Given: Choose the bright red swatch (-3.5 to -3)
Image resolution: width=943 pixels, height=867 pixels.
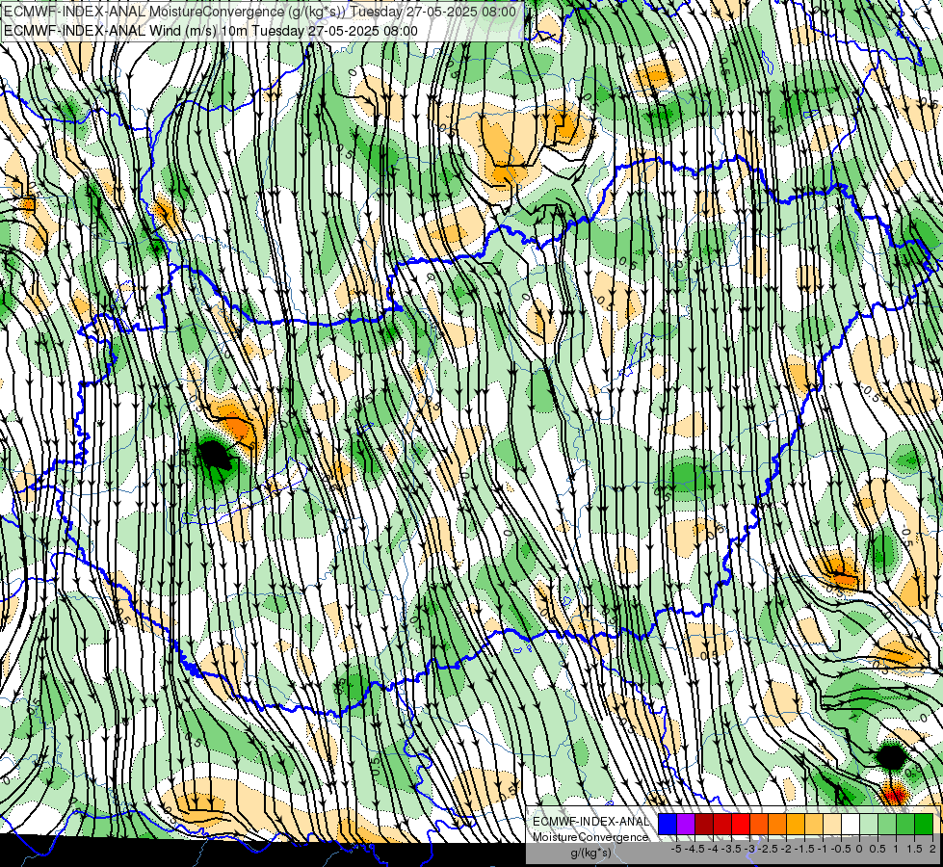Looking at the screenshot, I should pyautogui.click(x=741, y=825).
